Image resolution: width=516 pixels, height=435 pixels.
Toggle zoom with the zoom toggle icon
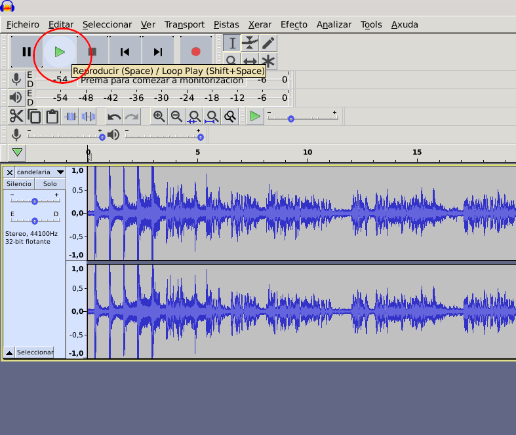click(x=230, y=117)
